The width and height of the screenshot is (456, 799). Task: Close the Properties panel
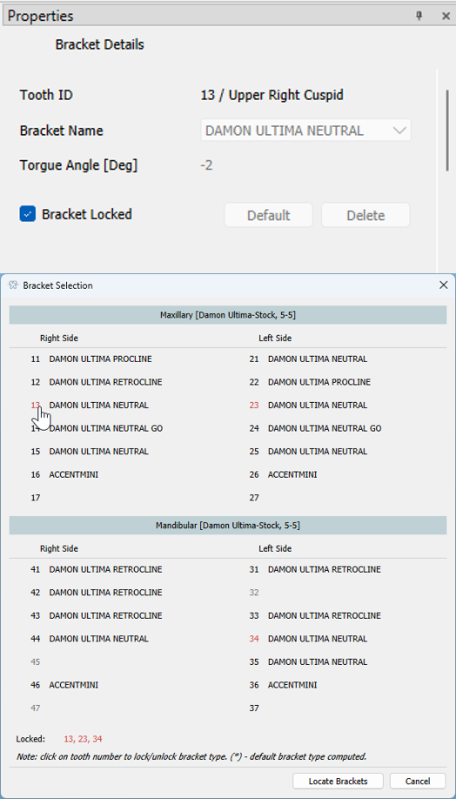pos(446,16)
